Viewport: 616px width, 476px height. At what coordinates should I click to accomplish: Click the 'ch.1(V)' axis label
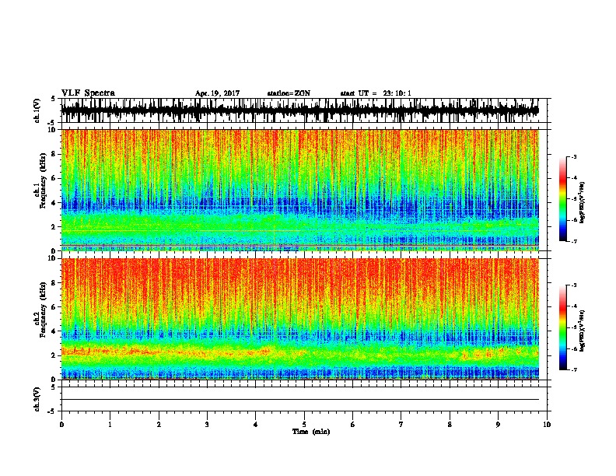(37, 110)
